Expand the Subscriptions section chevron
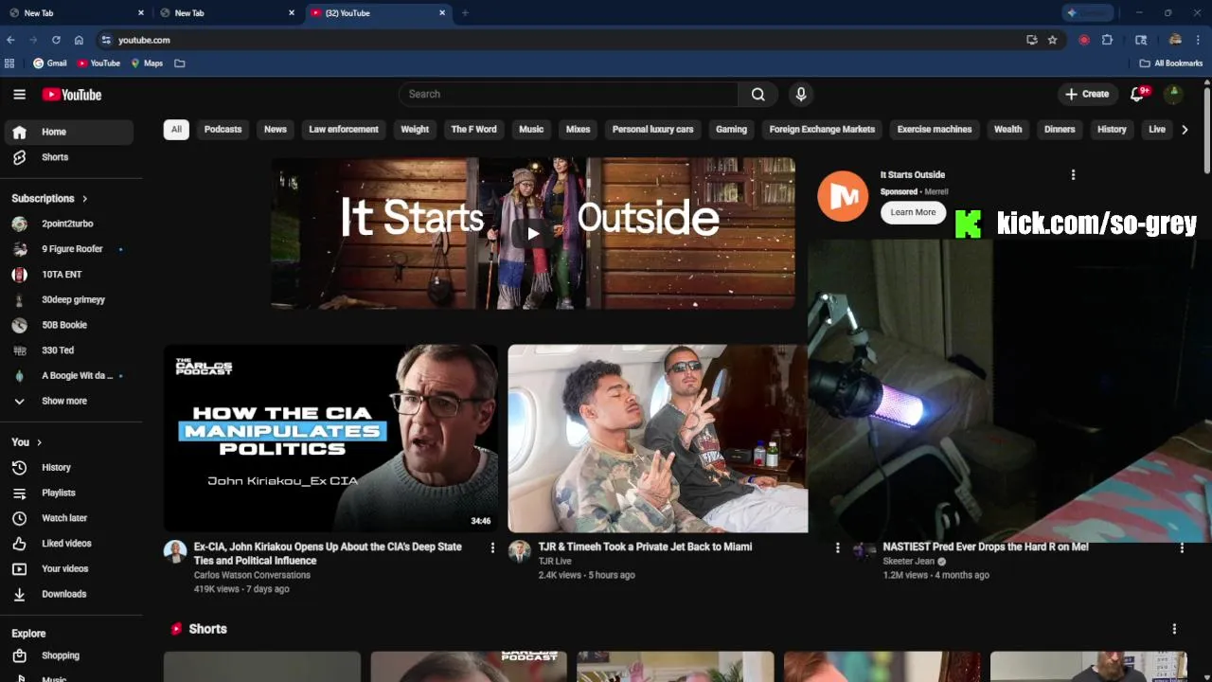Screen dimensions: 1212x682 pyautogui.click(x=84, y=199)
